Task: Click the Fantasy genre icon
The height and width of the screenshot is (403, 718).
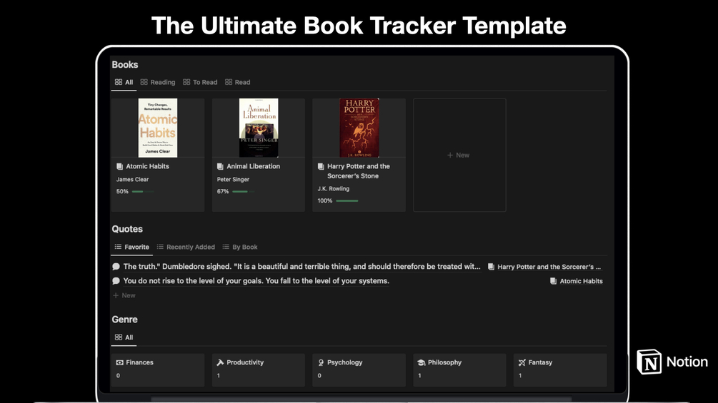Action: point(522,362)
